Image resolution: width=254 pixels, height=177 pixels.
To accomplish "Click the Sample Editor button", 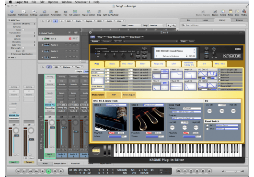I will tap(60, 163).
